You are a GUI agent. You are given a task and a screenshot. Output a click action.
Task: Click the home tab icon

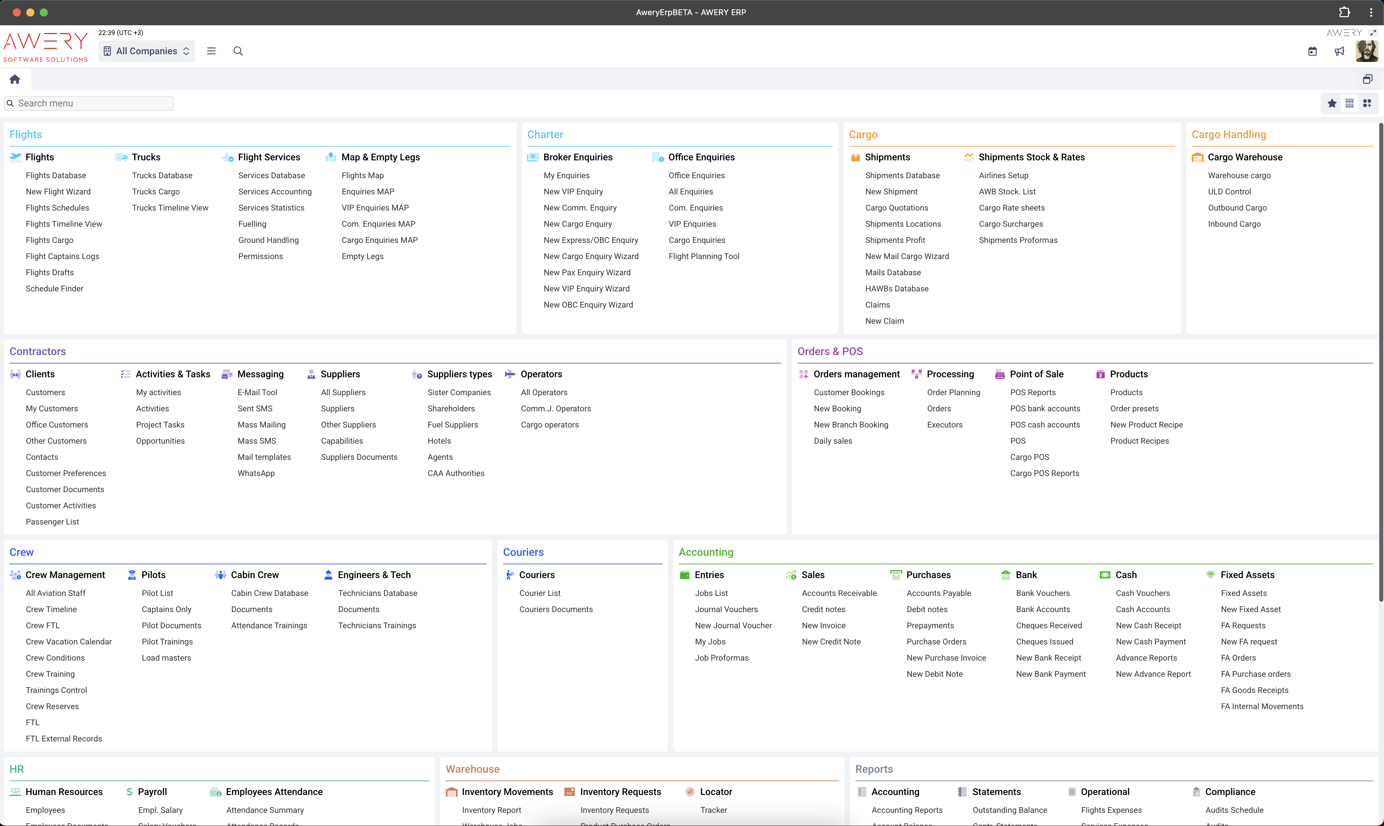tap(15, 79)
